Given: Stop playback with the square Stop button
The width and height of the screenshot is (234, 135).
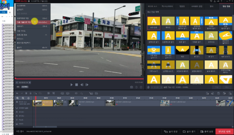Looking at the screenshot, I should coord(76,85).
